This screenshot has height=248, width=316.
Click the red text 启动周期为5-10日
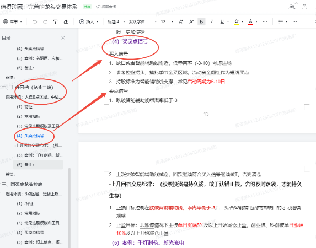pyautogui.click(x=206, y=82)
